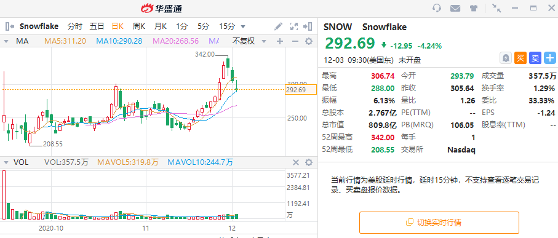Click the 342.00 high marker on chart
Viewport: 558px width, 238px height.
205,54
